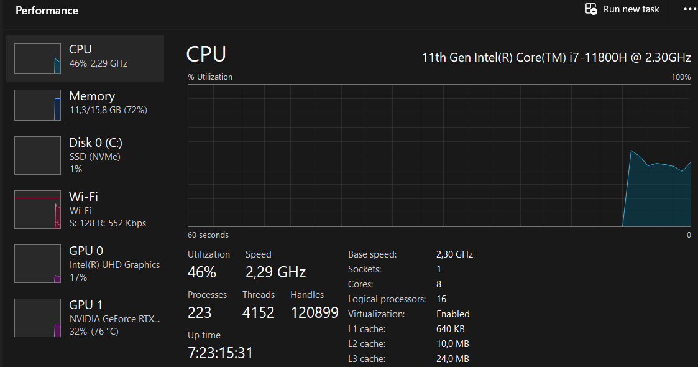Click the large CPU utilization graph
Viewport: 698px width, 367px height.
tap(439, 156)
